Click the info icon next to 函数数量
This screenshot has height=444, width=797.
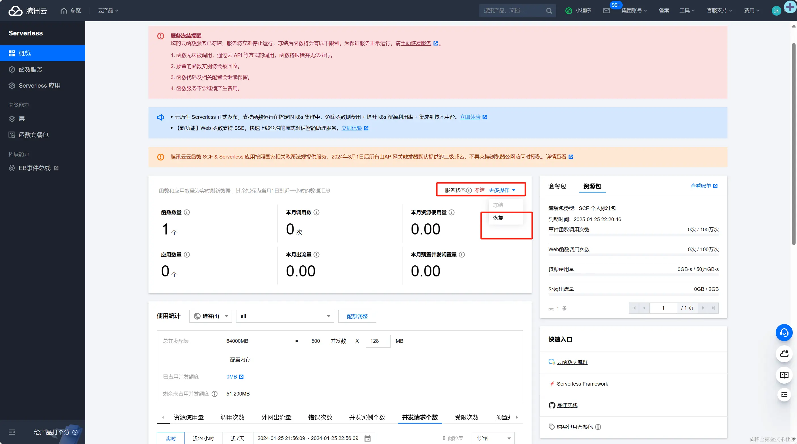point(187,212)
